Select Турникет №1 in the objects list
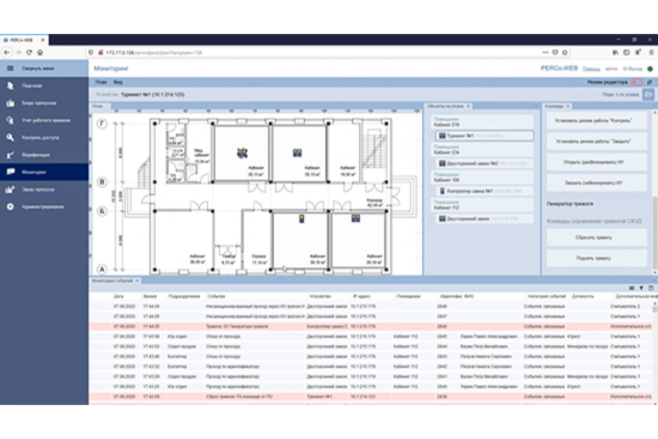Viewport: 658px width, 439px height. (x=485, y=135)
